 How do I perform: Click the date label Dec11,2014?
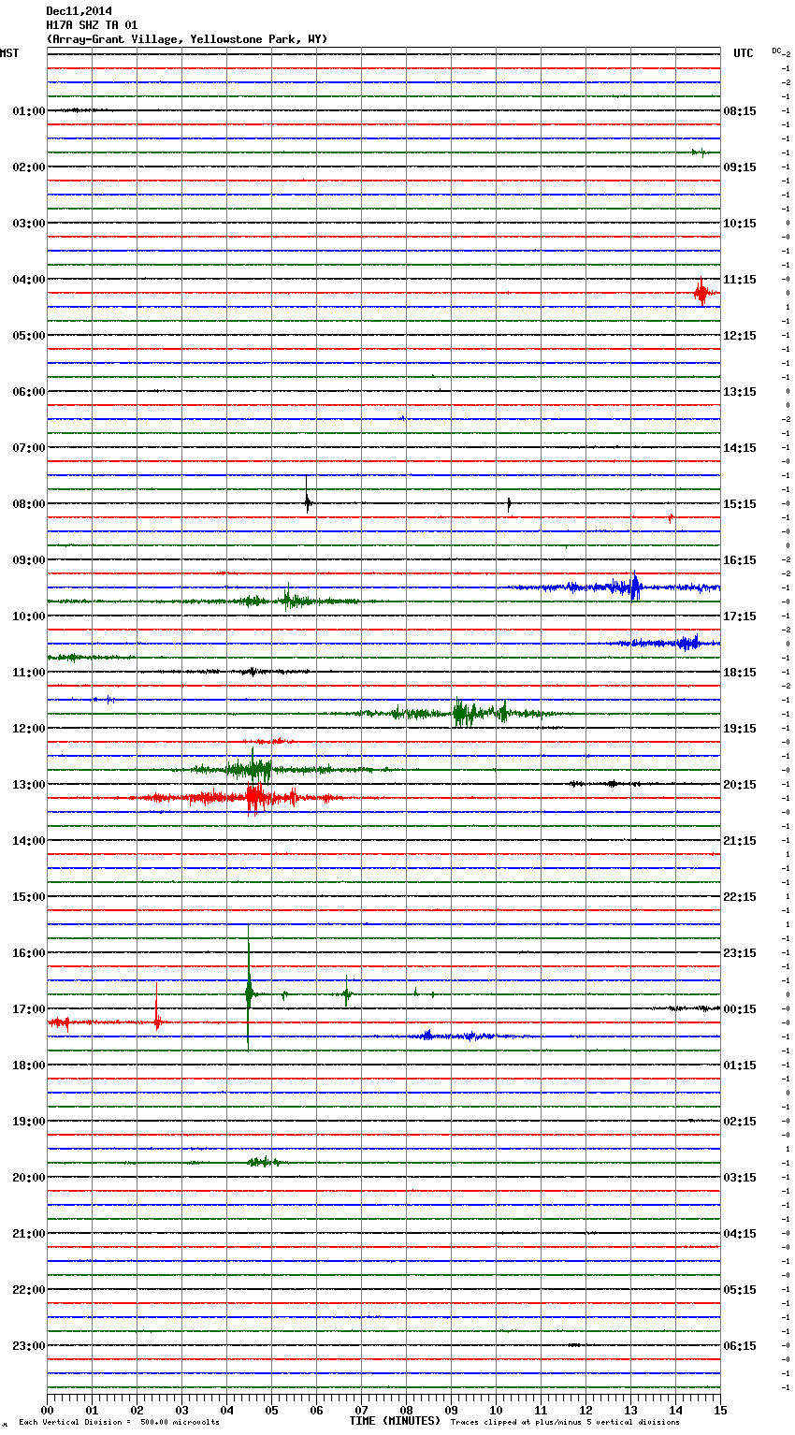(x=79, y=11)
